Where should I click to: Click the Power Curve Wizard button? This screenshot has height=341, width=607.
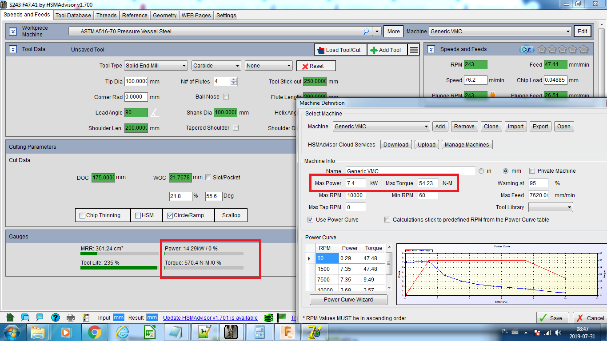(x=348, y=300)
